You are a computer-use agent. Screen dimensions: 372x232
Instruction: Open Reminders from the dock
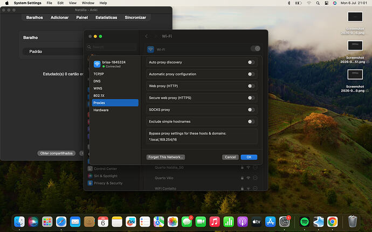pos(145,222)
